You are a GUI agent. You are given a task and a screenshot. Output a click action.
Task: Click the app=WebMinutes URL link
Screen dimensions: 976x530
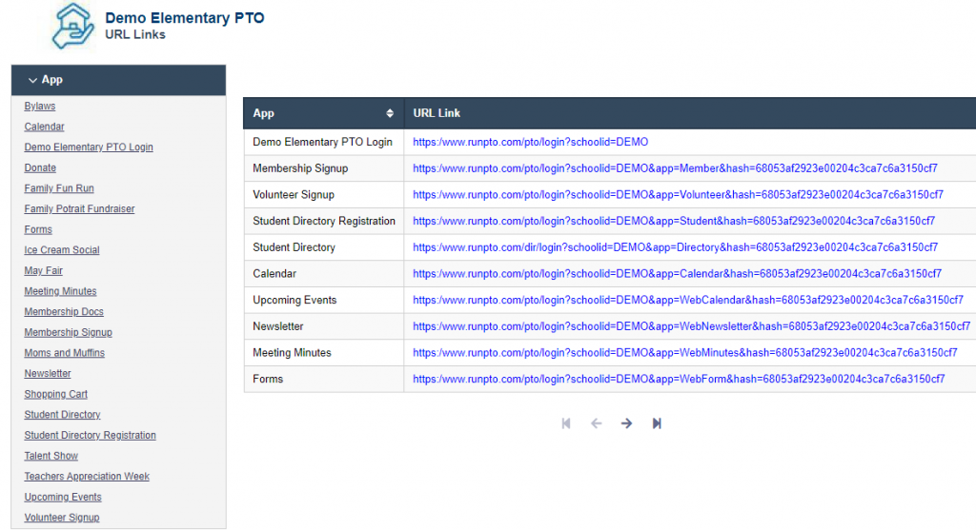[x=684, y=353]
